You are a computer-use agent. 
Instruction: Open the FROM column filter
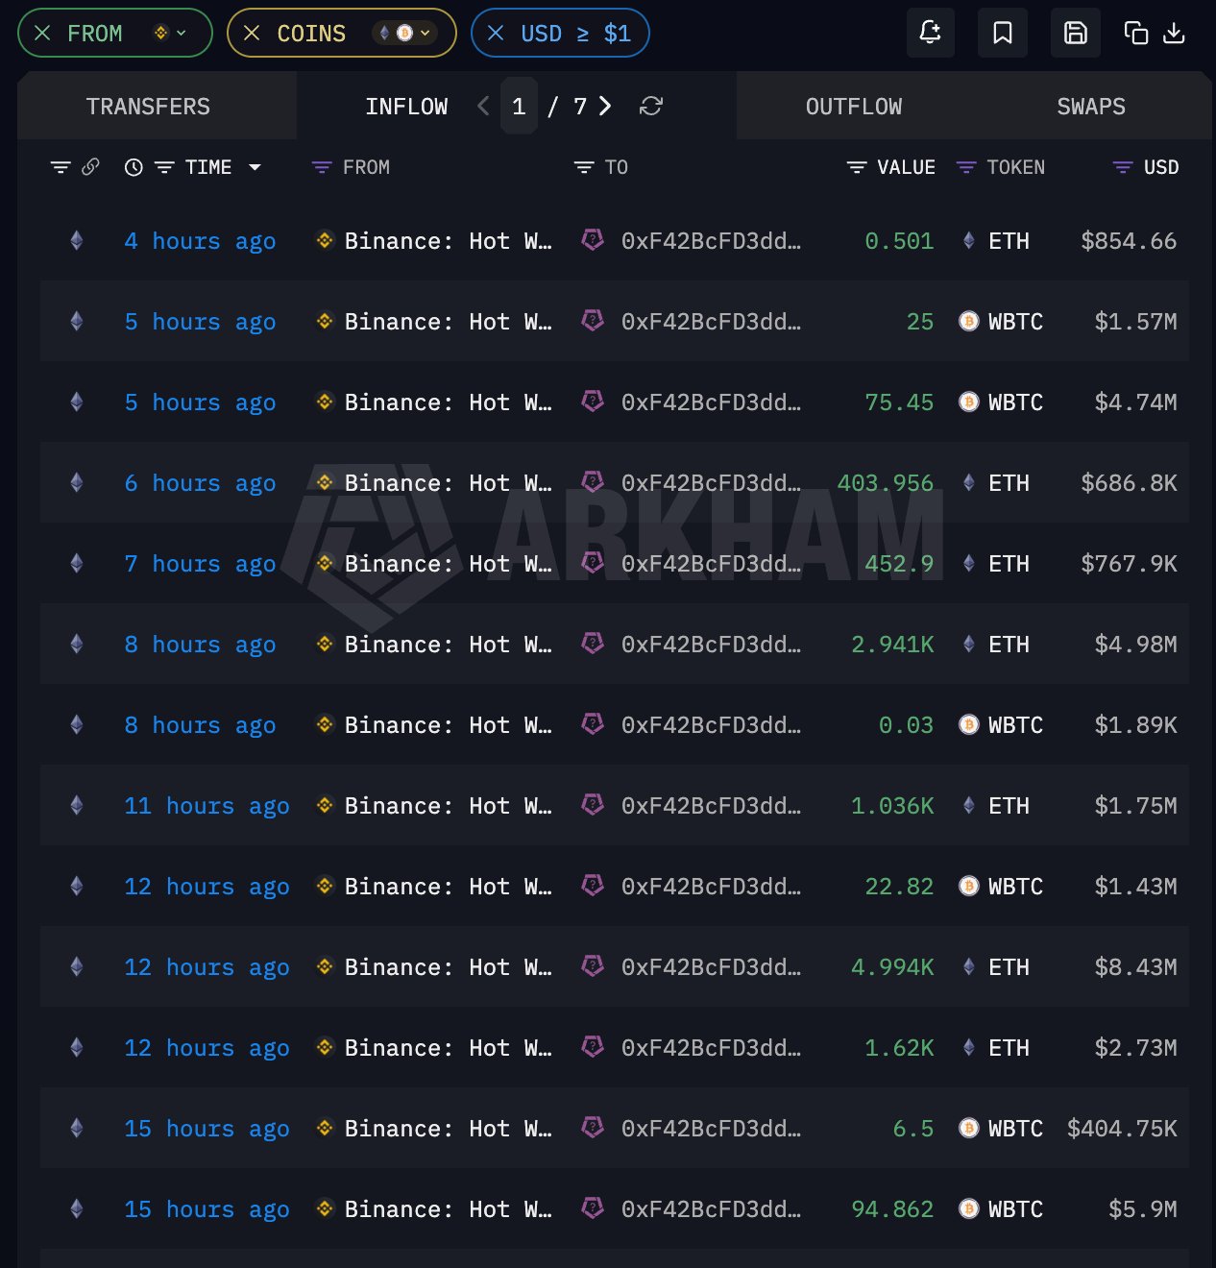point(322,167)
